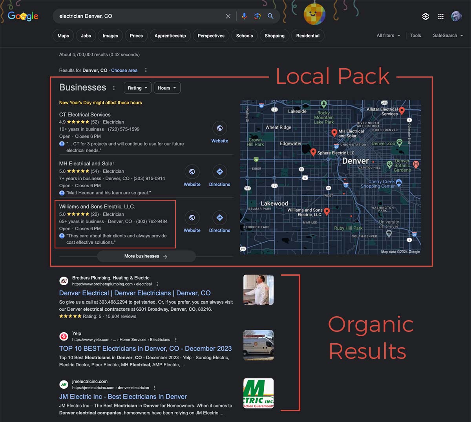Search by image using the Google Lens icon
471x422 pixels.
257,16
